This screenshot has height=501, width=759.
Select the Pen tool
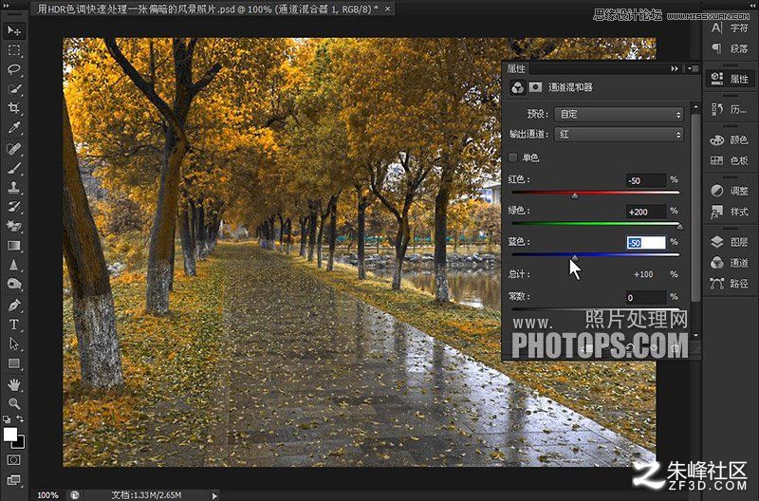pyautogui.click(x=14, y=305)
